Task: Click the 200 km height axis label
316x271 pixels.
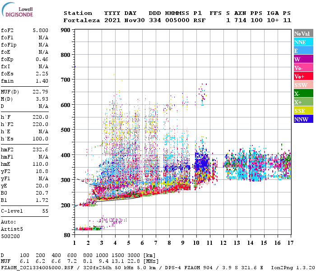Action: click(65, 205)
